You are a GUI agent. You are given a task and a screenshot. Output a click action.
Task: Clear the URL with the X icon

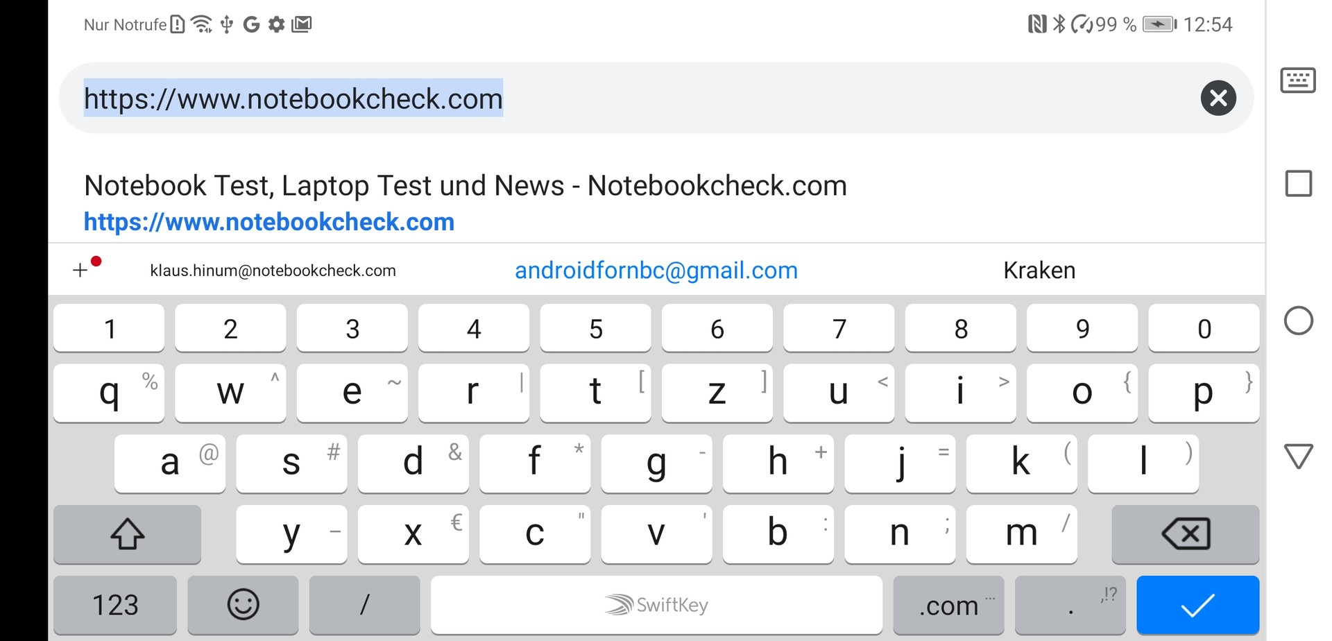1218,98
